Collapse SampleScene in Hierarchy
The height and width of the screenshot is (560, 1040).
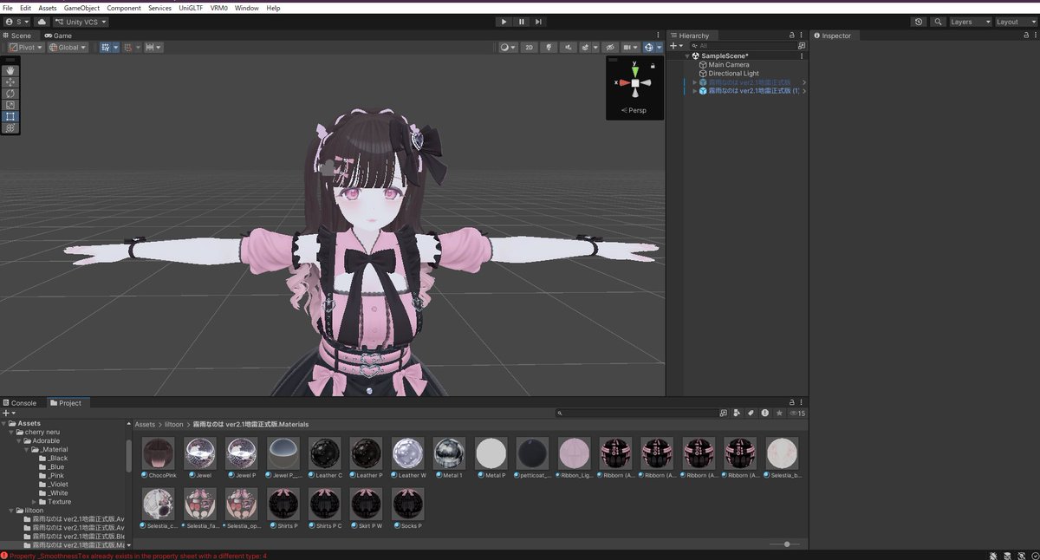(x=688, y=55)
